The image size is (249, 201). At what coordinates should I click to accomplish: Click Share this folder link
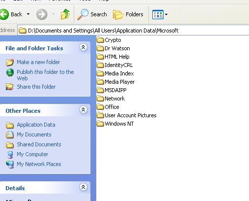pos(36,87)
